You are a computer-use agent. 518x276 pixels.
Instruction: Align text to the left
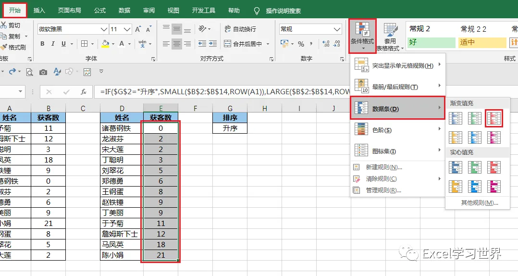point(166,44)
